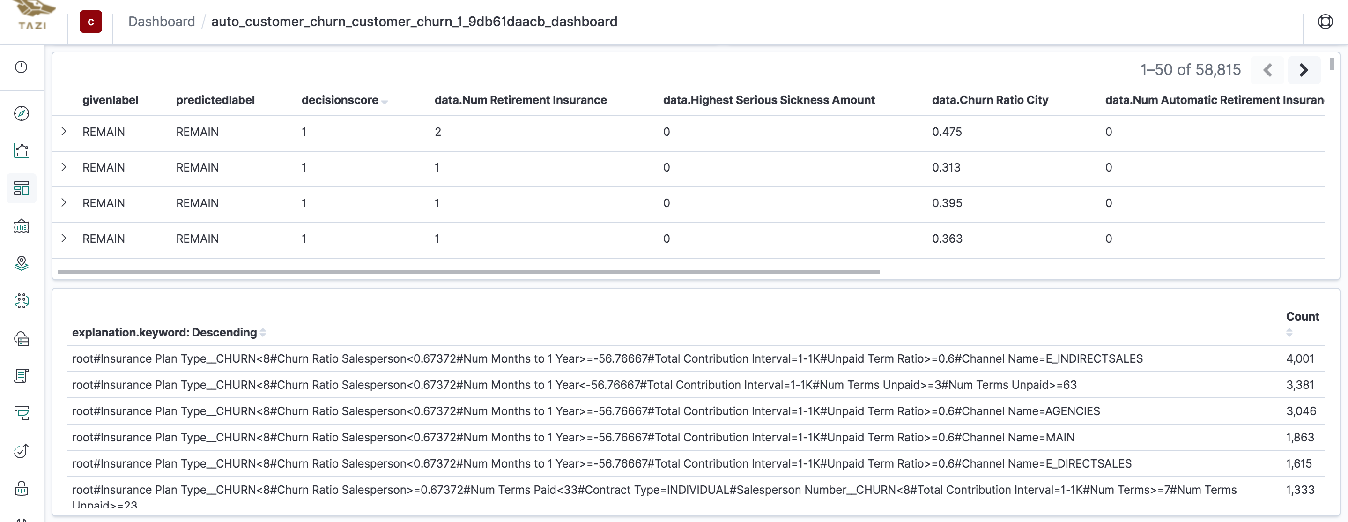Click the count value 1,615
This screenshot has height=522, width=1348.
1299,463
